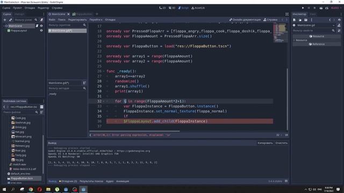
Task: Play the edited scene icon
Action: click(321, 8)
